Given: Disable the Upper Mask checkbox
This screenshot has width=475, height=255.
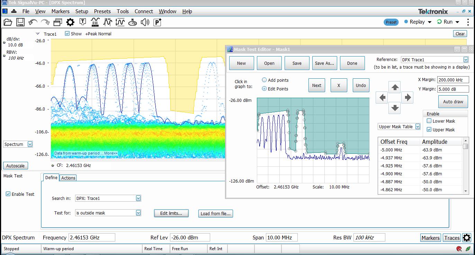Looking at the screenshot, I should (x=429, y=130).
